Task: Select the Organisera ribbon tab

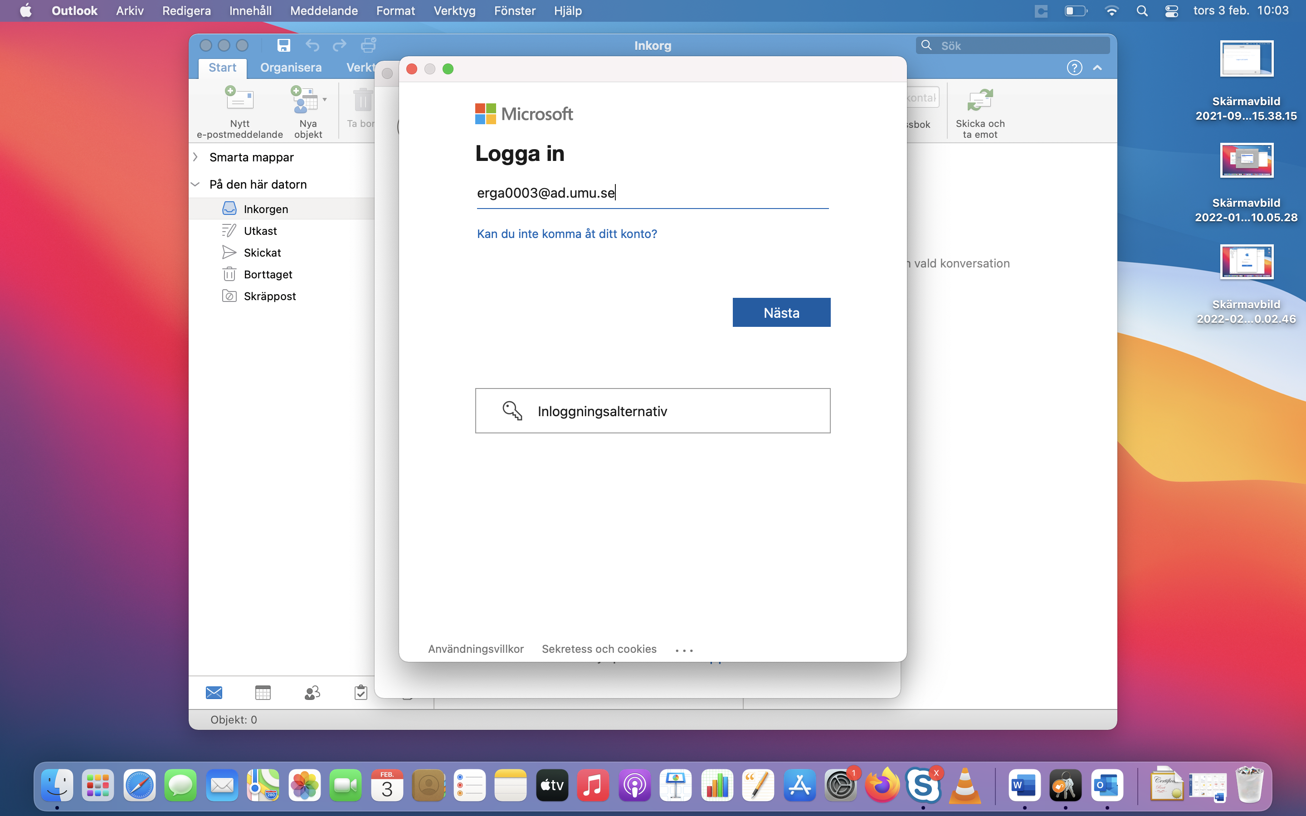Action: [291, 68]
